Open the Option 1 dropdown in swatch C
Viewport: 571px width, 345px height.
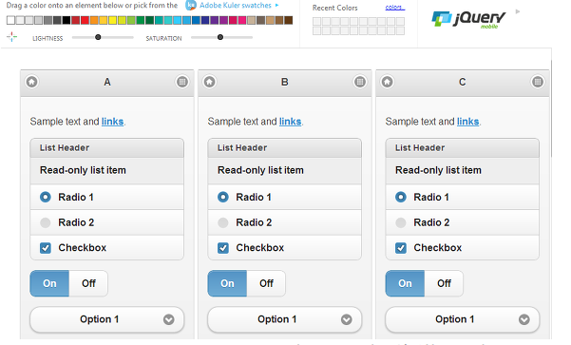point(462,319)
